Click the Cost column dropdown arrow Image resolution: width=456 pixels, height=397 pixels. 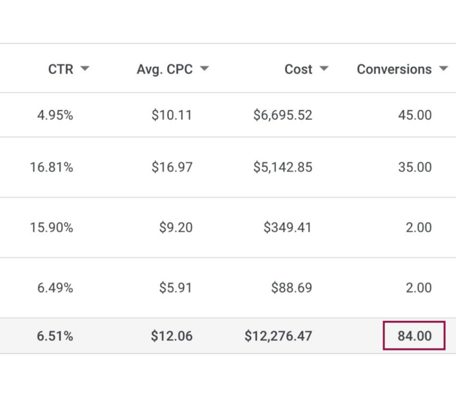(x=324, y=69)
